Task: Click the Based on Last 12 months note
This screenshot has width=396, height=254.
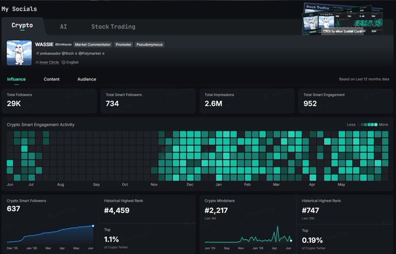Action: coord(364,79)
